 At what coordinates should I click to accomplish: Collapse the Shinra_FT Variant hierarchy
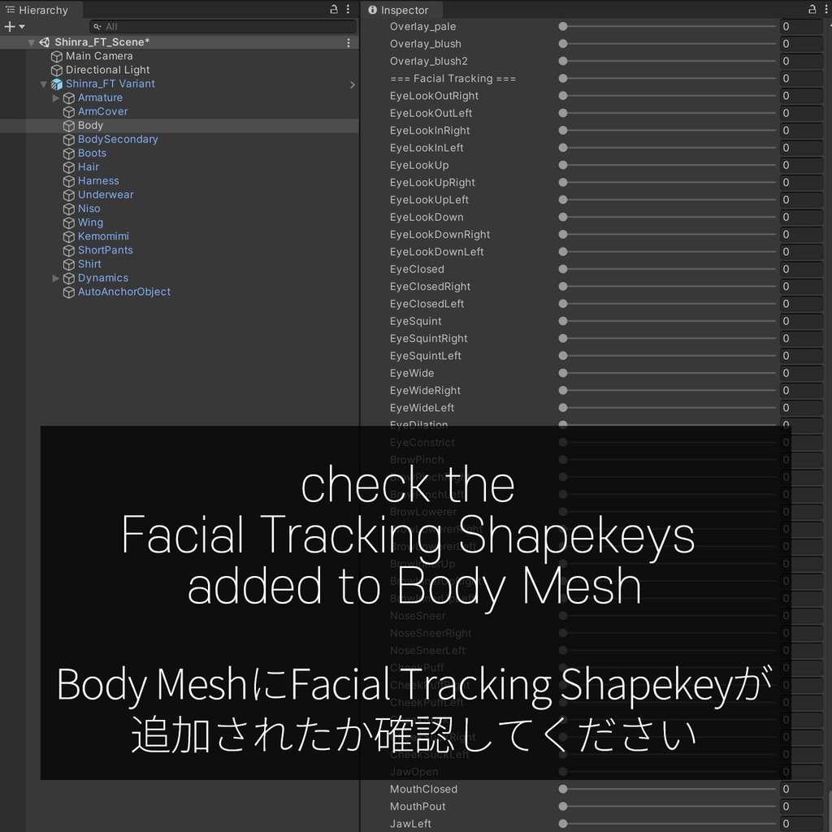44,84
